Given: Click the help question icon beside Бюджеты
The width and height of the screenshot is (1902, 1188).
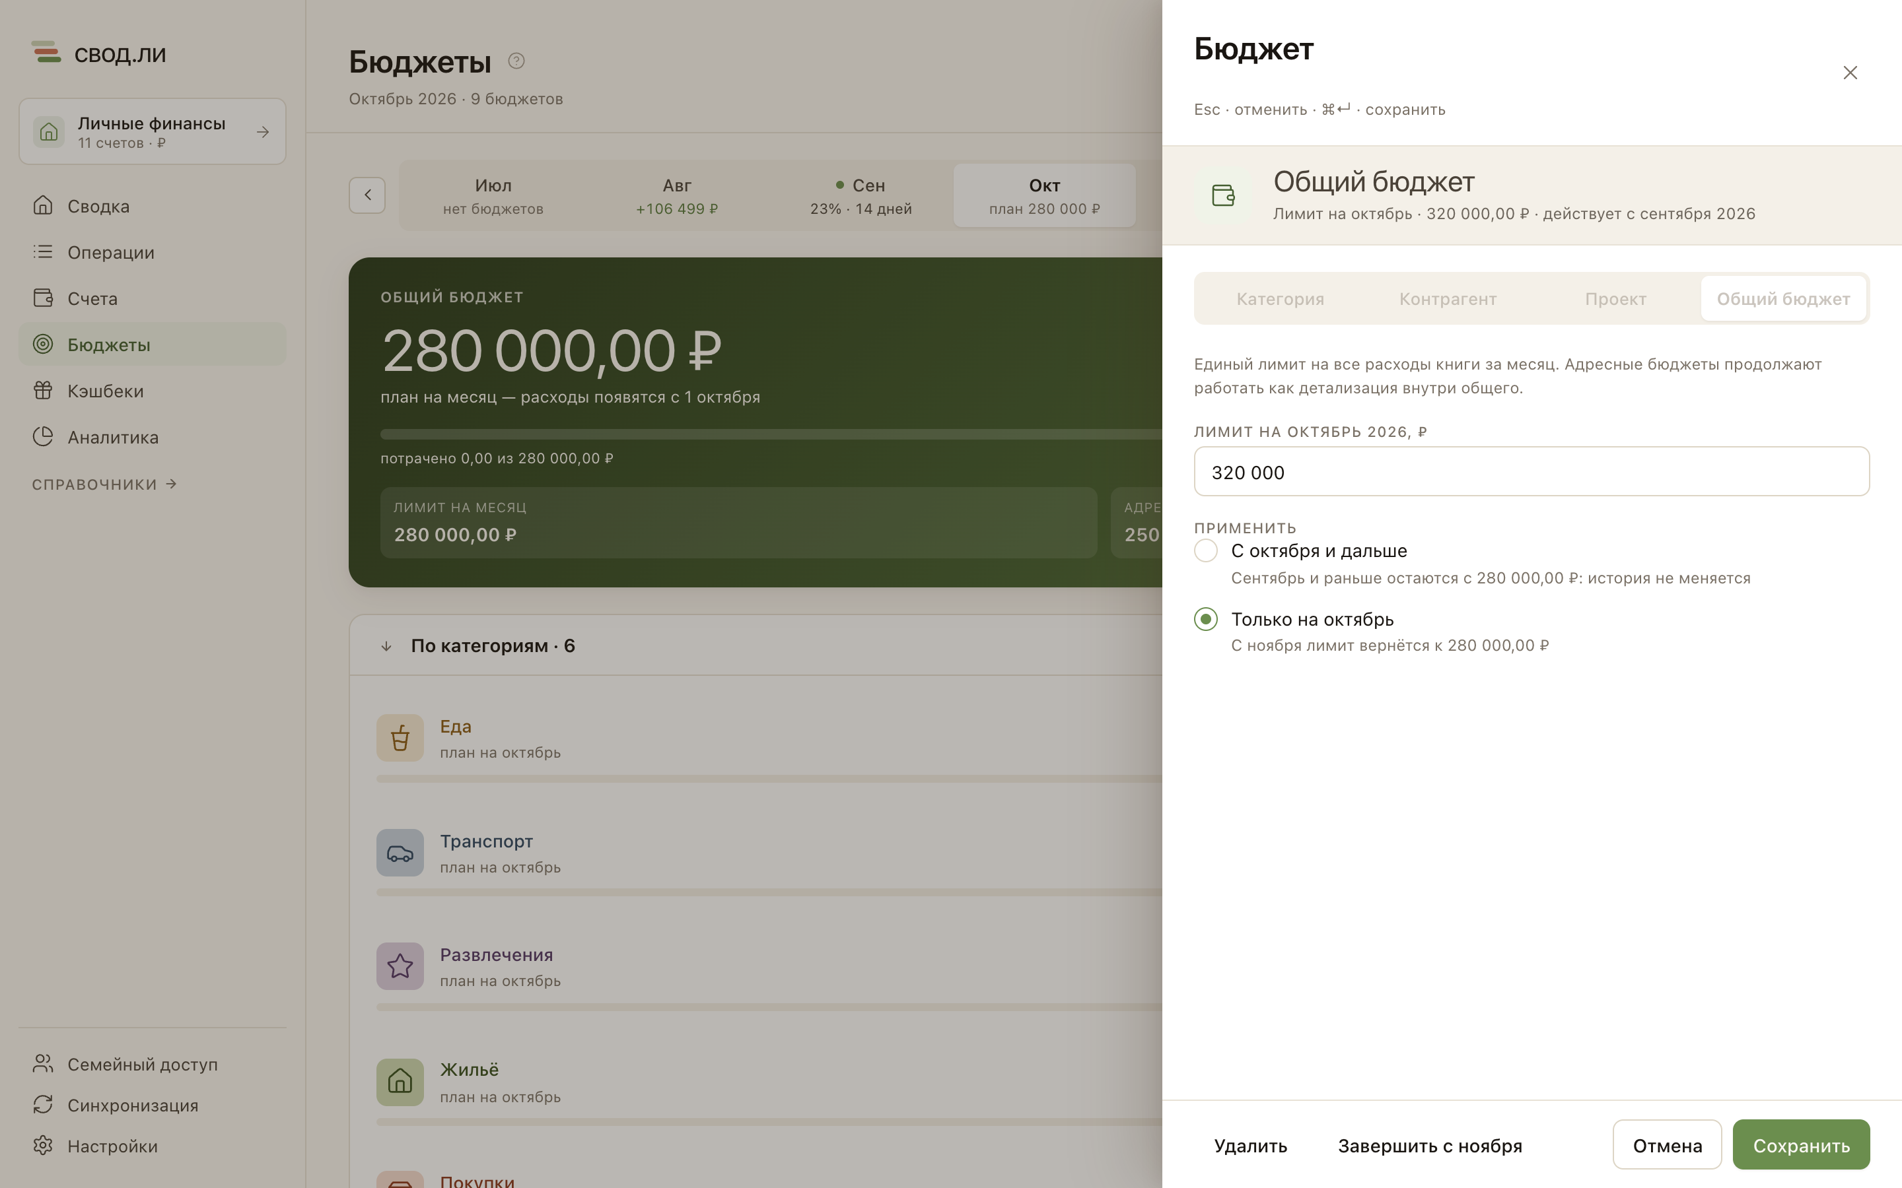Looking at the screenshot, I should (x=516, y=61).
